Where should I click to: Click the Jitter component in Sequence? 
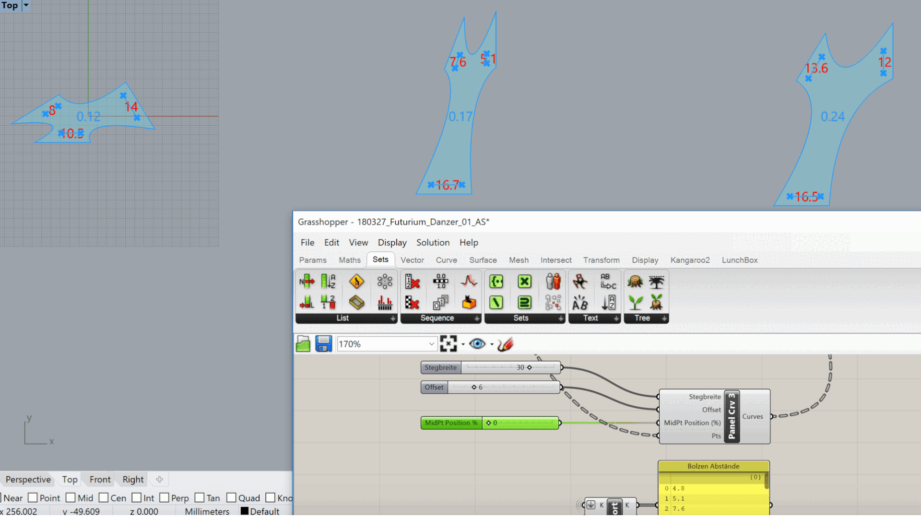point(469,303)
